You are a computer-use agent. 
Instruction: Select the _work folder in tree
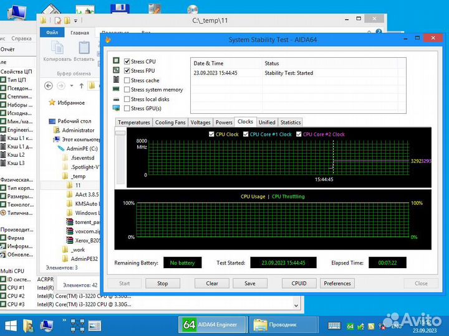point(78,250)
